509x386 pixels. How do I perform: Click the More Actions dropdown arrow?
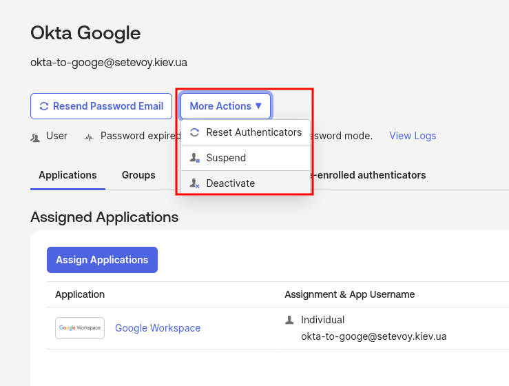click(x=258, y=106)
